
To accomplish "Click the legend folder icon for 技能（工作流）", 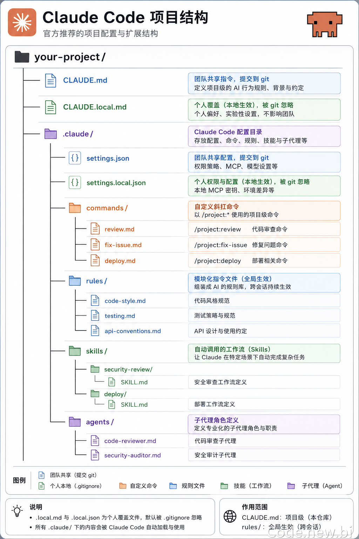I will [x=224, y=486].
